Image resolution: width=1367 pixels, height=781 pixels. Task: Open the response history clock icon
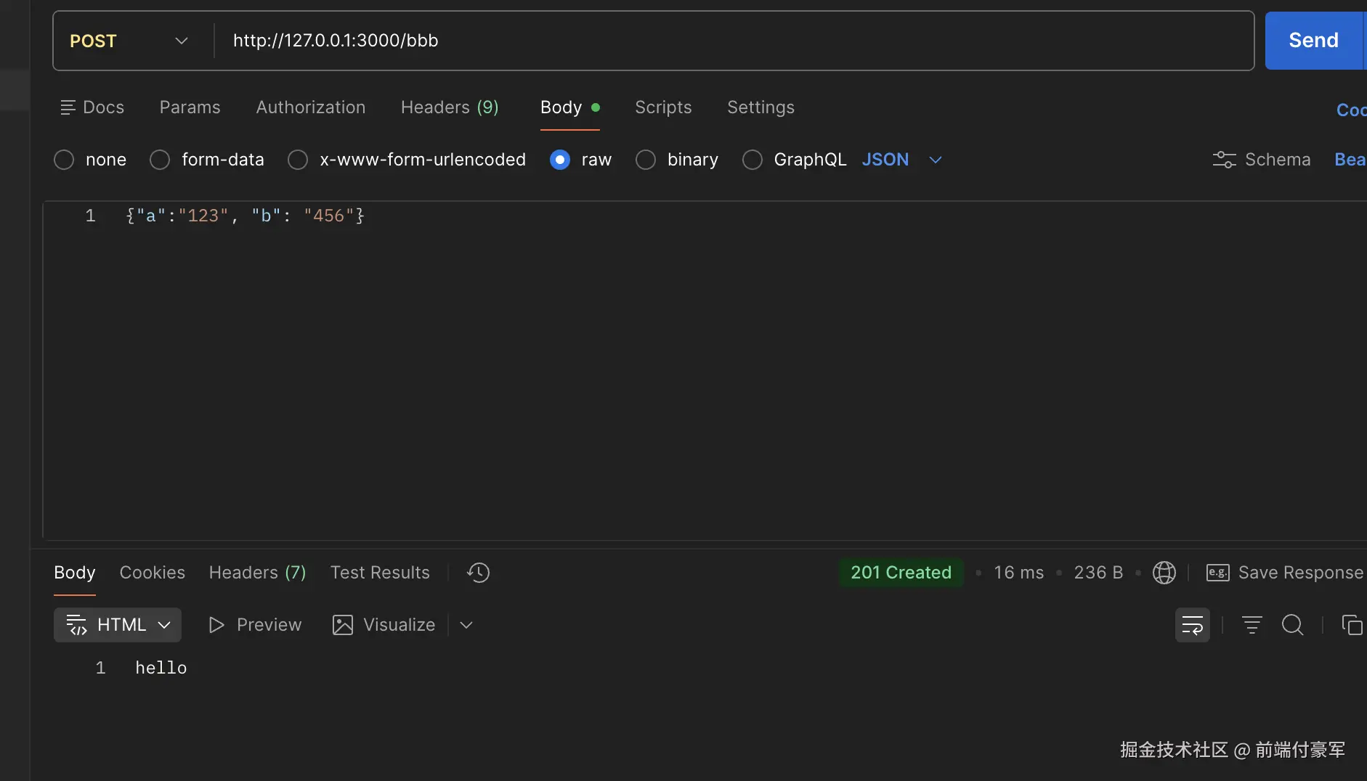point(478,573)
